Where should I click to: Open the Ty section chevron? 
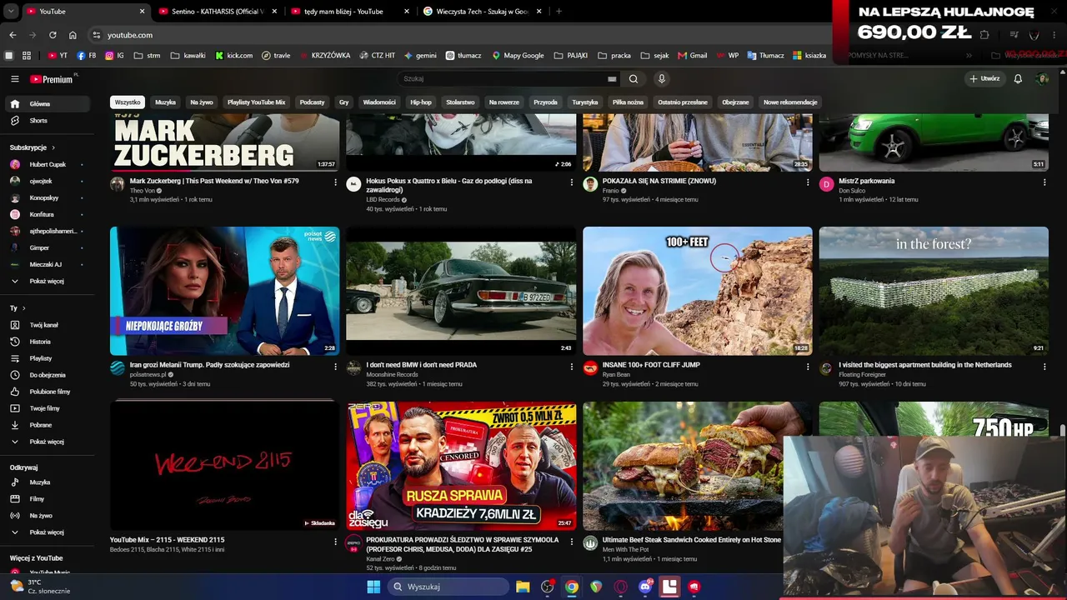pos(24,308)
